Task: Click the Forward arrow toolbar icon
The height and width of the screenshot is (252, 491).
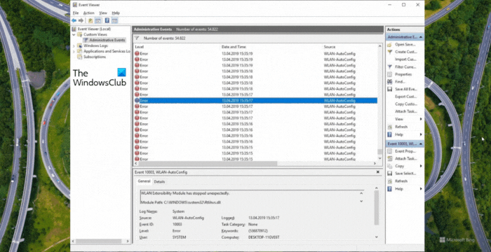Action: coord(81,20)
